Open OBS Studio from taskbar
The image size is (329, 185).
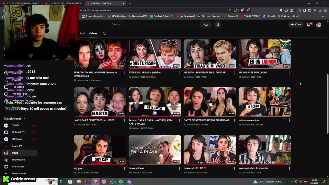[x=87, y=182]
